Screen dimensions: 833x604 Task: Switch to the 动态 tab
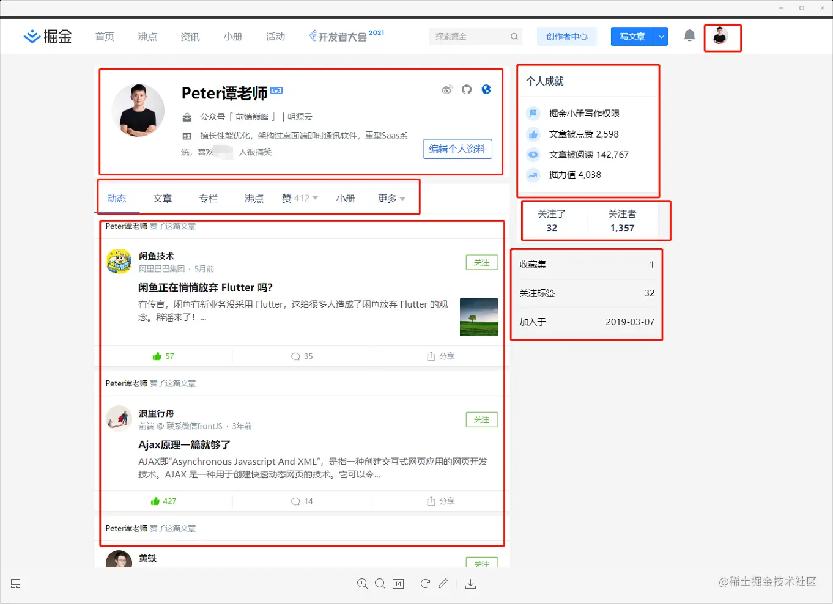tap(117, 198)
